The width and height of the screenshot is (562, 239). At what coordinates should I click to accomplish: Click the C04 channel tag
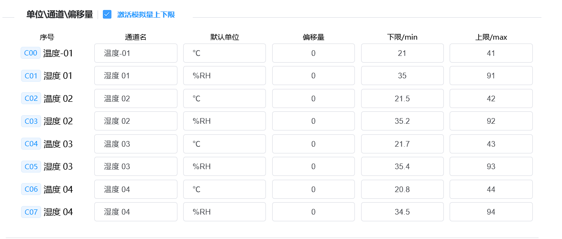click(31, 144)
